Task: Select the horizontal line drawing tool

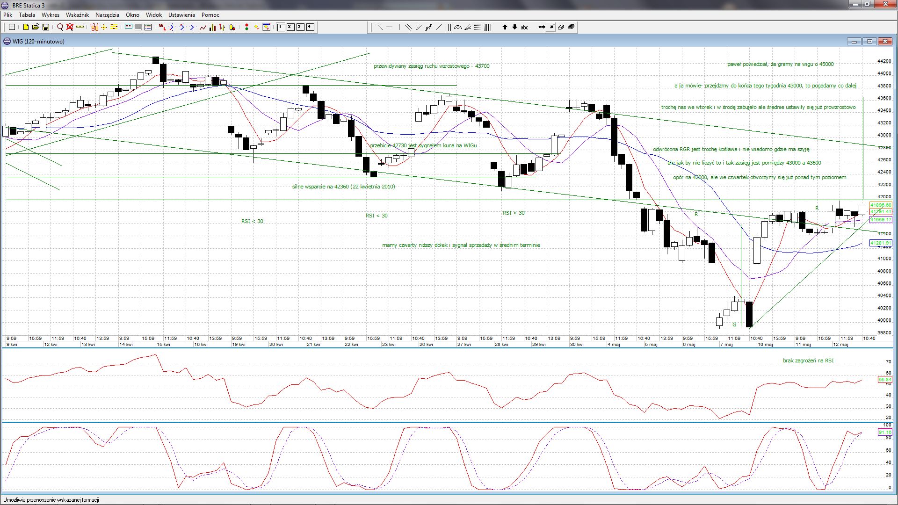Action: coord(390,27)
